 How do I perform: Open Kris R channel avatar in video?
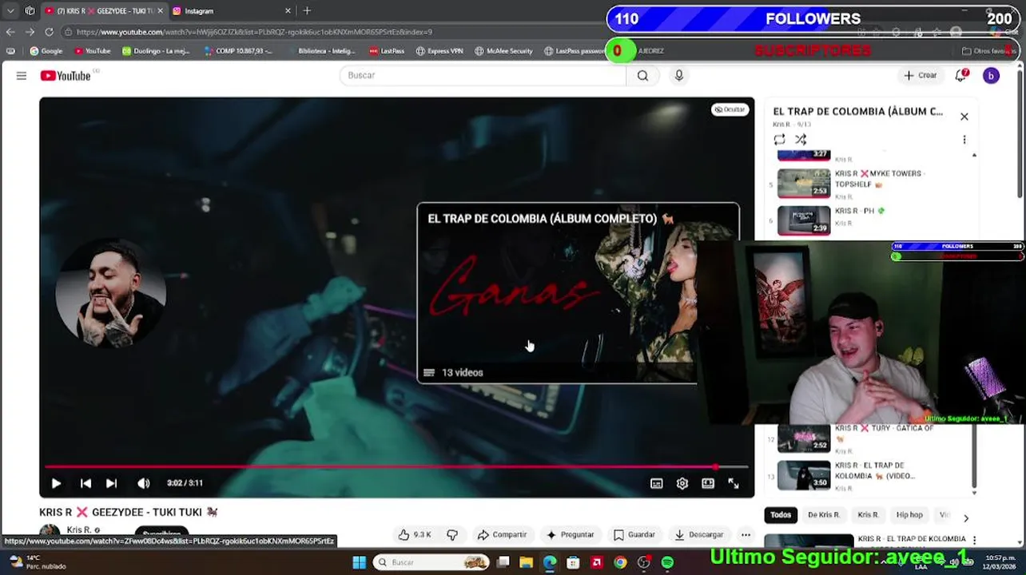111,293
